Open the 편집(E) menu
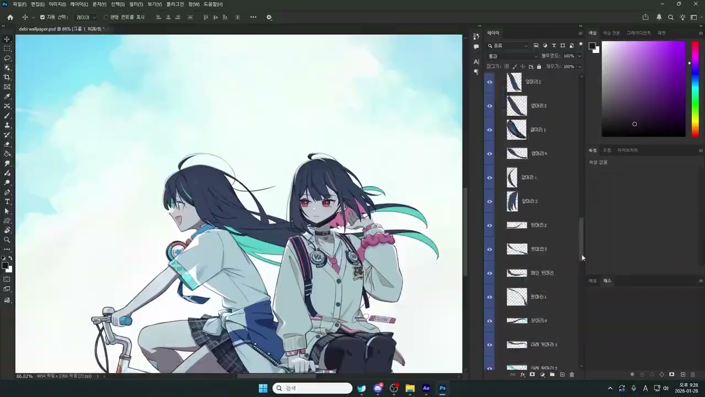The height and width of the screenshot is (397, 705). point(37,4)
